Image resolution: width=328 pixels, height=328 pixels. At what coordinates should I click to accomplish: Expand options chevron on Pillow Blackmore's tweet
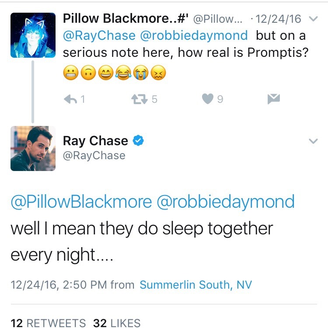[313, 19]
